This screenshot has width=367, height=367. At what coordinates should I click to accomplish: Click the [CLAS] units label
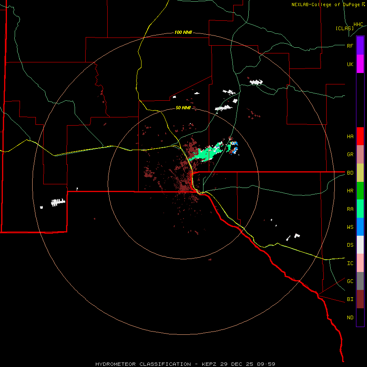tap(345, 28)
